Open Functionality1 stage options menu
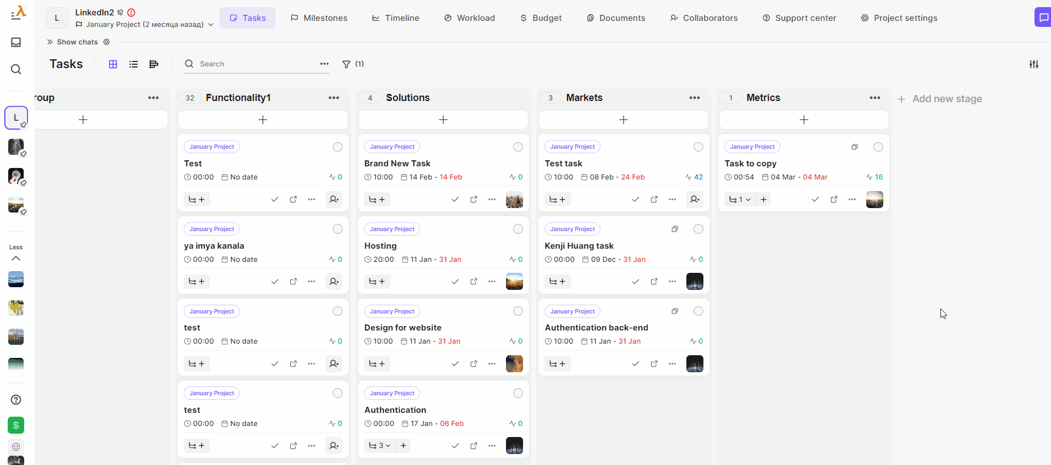Image resolution: width=1051 pixels, height=465 pixels. coord(334,98)
